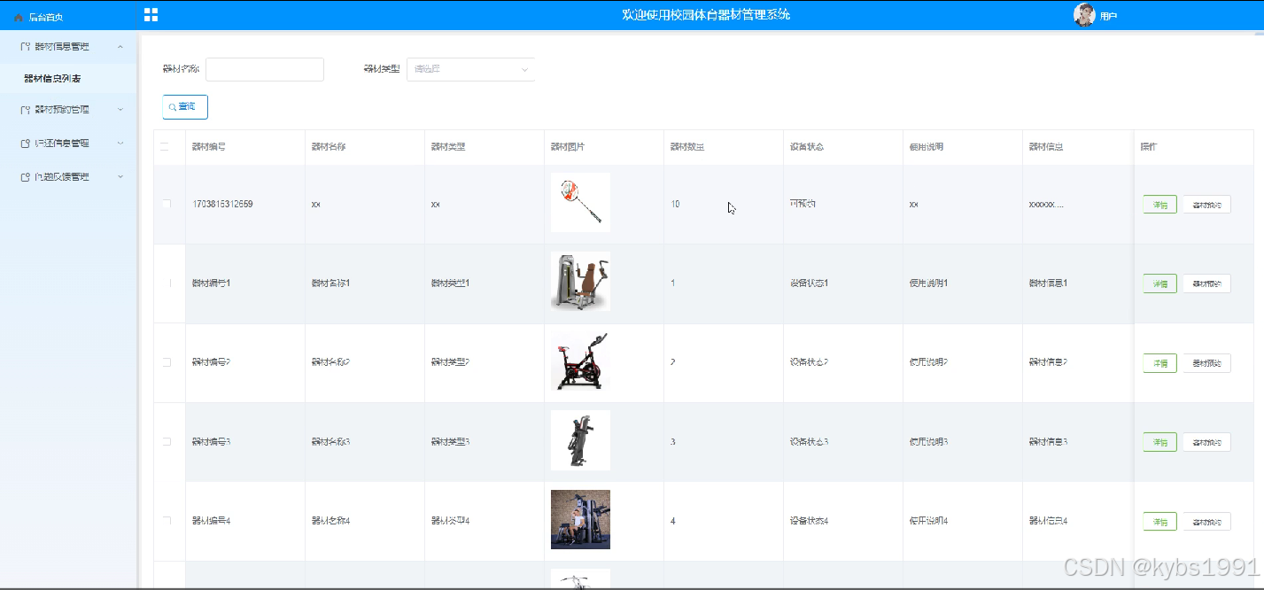Viewport: 1264px width, 590px height.
Task: Expand the 问题反馈管理 sidebar menu
Action: click(x=68, y=177)
